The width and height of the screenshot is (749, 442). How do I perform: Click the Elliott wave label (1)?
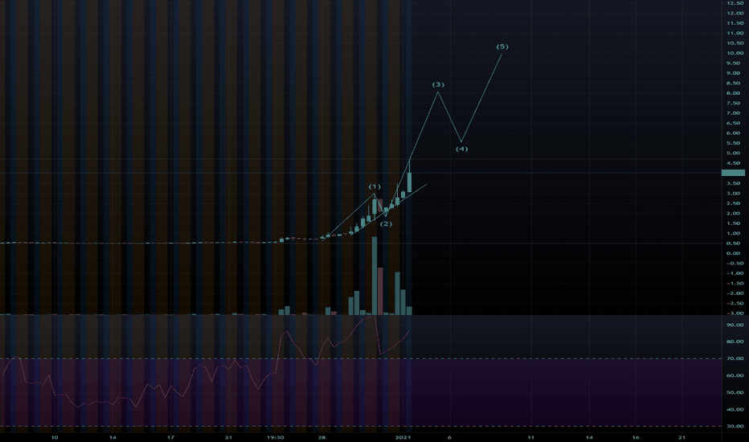click(x=374, y=186)
